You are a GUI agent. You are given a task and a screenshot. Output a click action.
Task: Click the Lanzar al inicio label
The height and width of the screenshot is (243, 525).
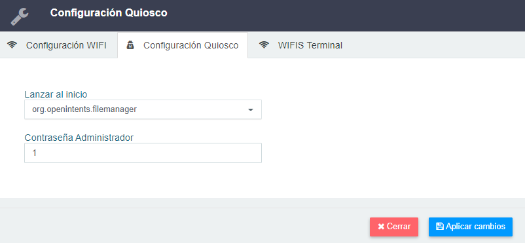pos(56,94)
